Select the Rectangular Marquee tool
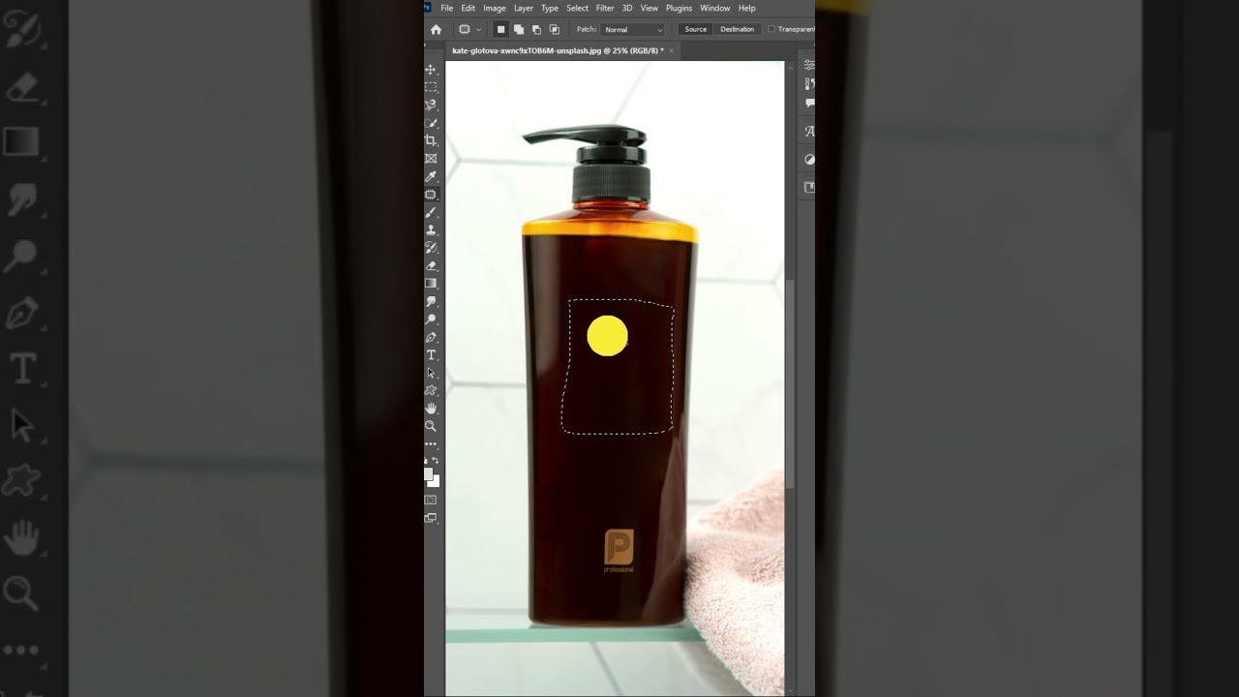The height and width of the screenshot is (697, 1239). pos(431,87)
